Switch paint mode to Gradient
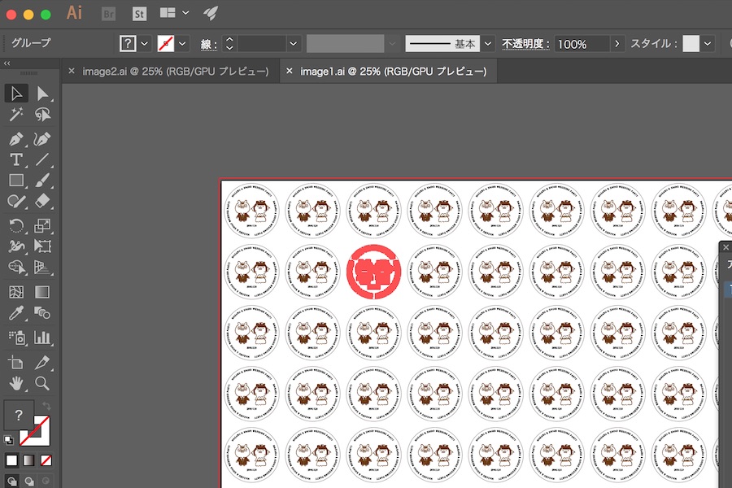Viewport: 732px width, 488px height. coord(29,460)
